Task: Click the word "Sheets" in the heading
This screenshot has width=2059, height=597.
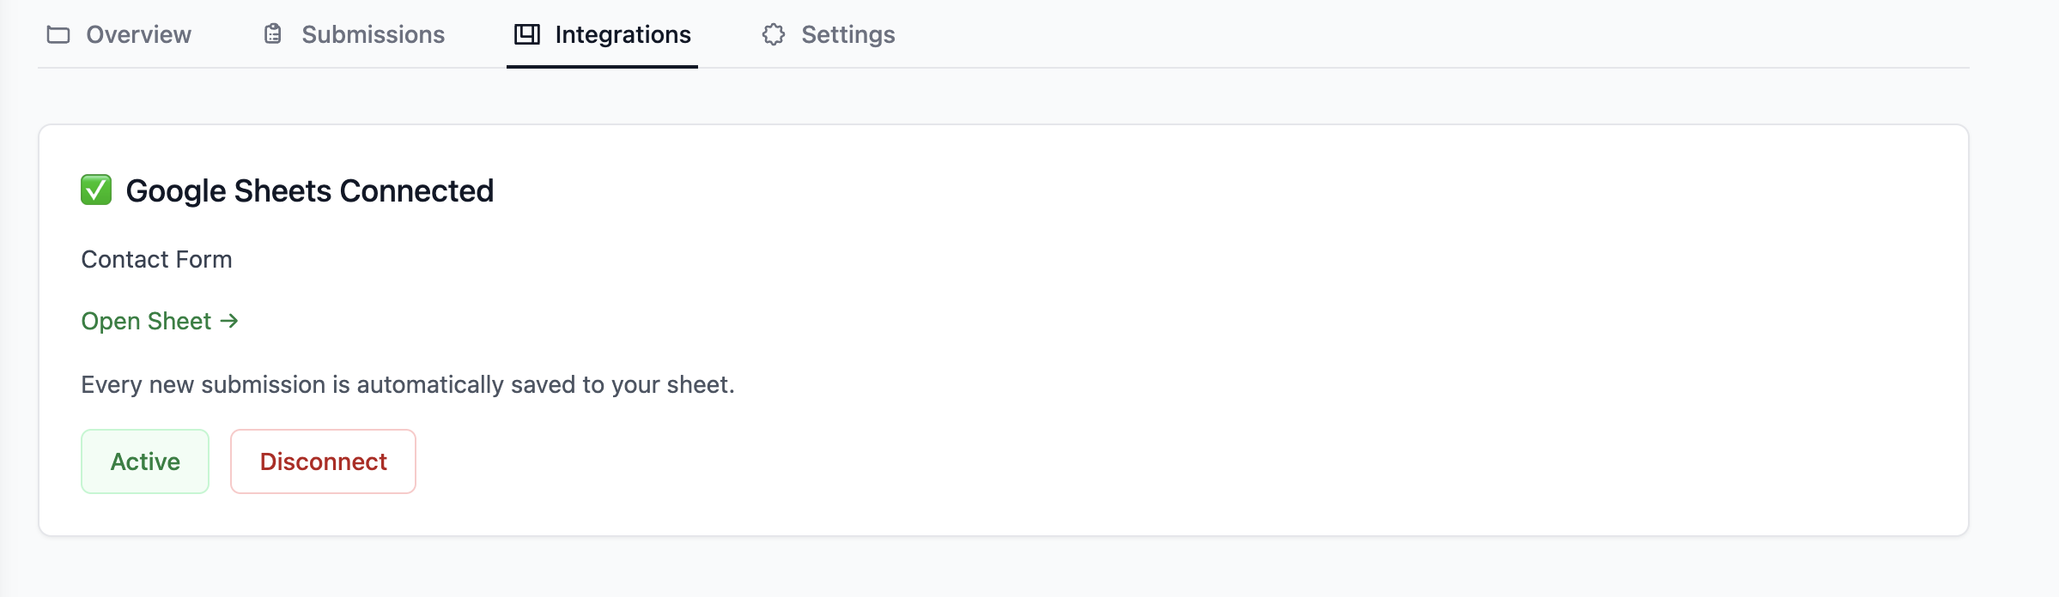Action: (282, 191)
